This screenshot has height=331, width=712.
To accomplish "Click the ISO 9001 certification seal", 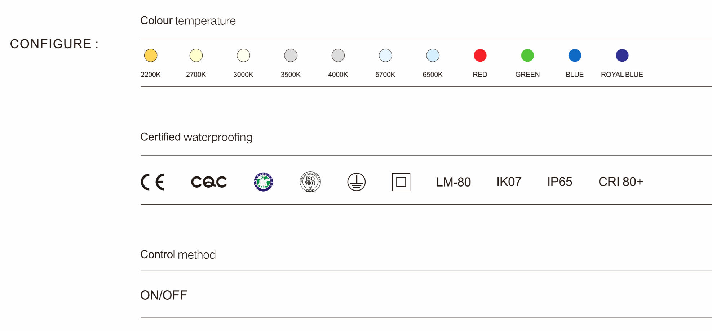I will tap(310, 182).
